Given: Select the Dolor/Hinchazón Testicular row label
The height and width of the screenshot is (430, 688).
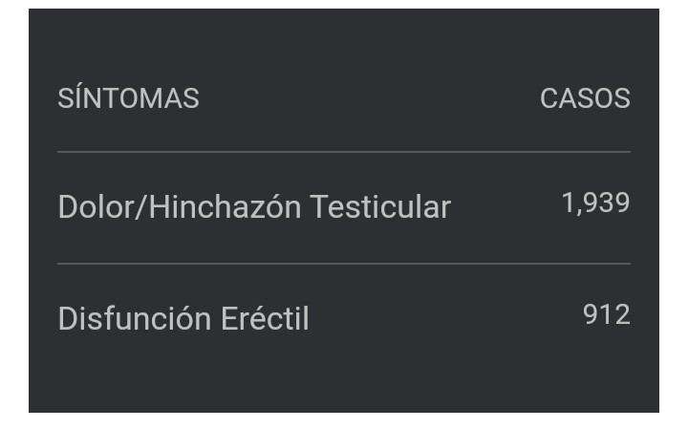Looking at the screenshot, I should 254,206.
